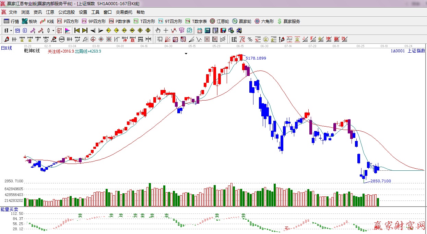Open the 公式选股 menu
This screenshot has width=427, height=234.
66,12
